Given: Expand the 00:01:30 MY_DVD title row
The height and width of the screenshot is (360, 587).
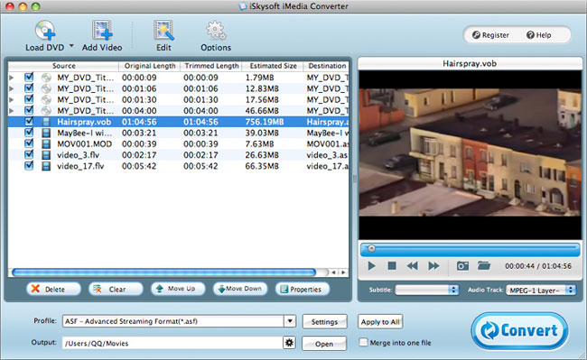Looking at the screenshot, I should tap(12, 99).
